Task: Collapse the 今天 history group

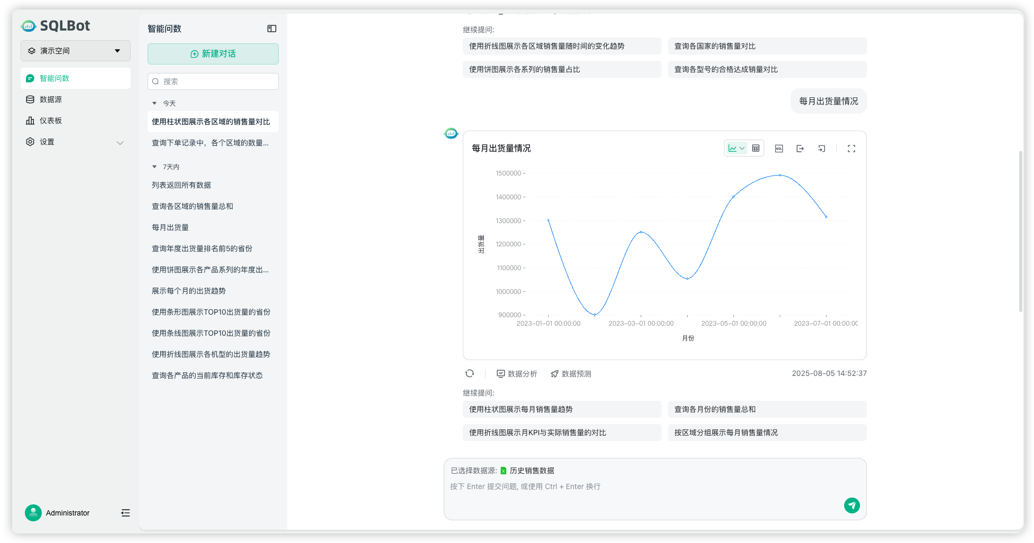Action: click(154, 103)
